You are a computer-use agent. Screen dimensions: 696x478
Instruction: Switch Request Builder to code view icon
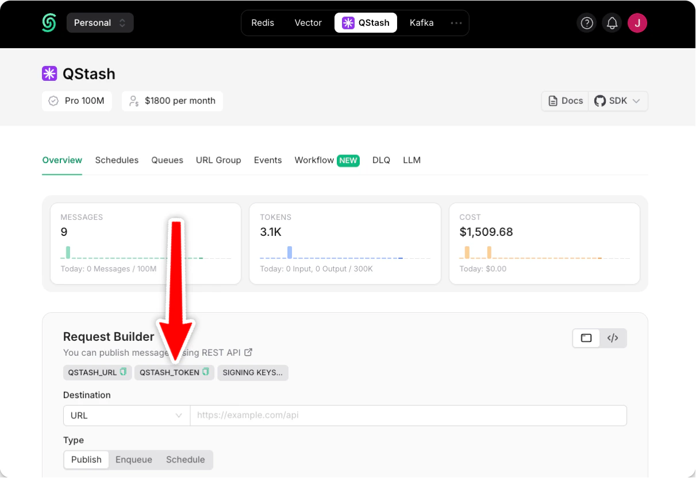pyautogui.click(x=613, y=338)
